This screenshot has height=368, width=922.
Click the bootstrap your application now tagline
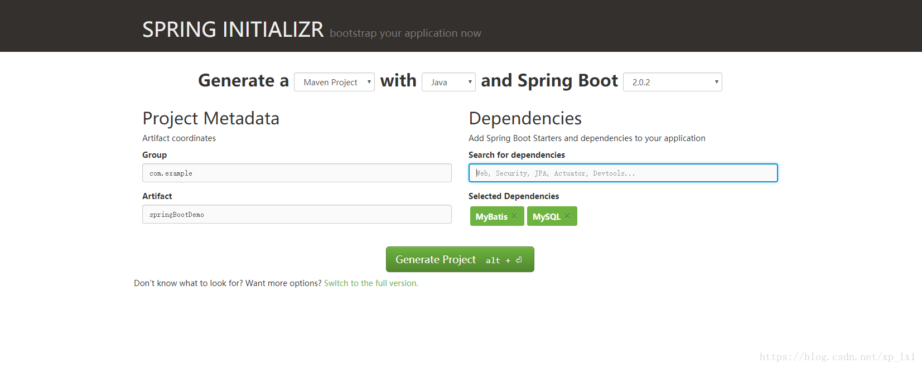(406, 33)
